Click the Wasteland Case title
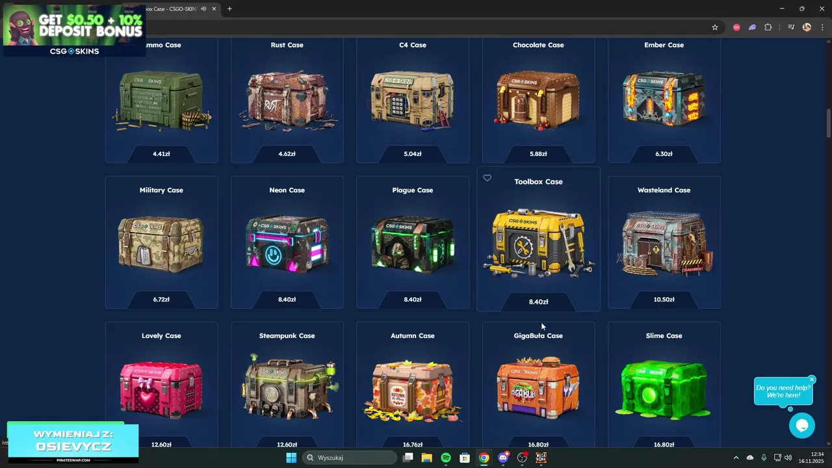This screenshot has width=832, height=468. (x=664, y=190)
